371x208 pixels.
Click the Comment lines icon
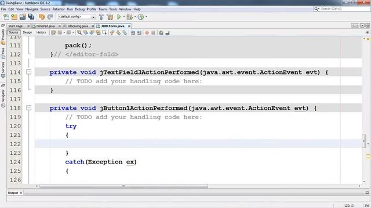point(161,32)
